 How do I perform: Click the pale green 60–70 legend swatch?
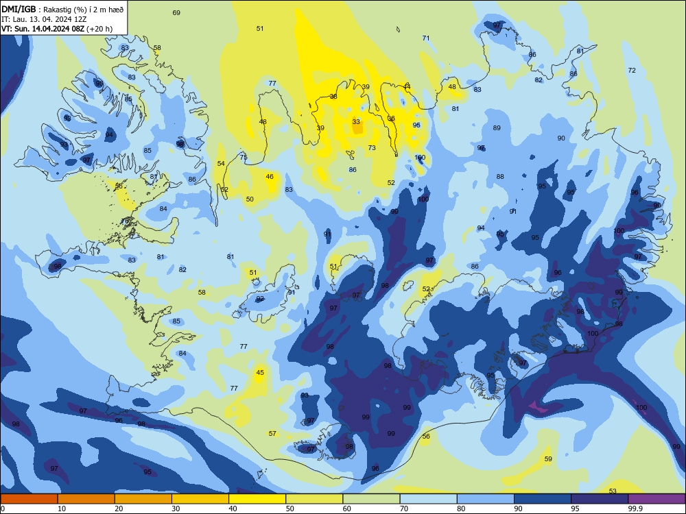371,499
